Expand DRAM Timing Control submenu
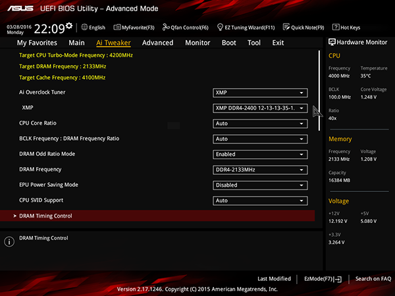This screenshot has width=395, height=296. (x=157, y=216)
